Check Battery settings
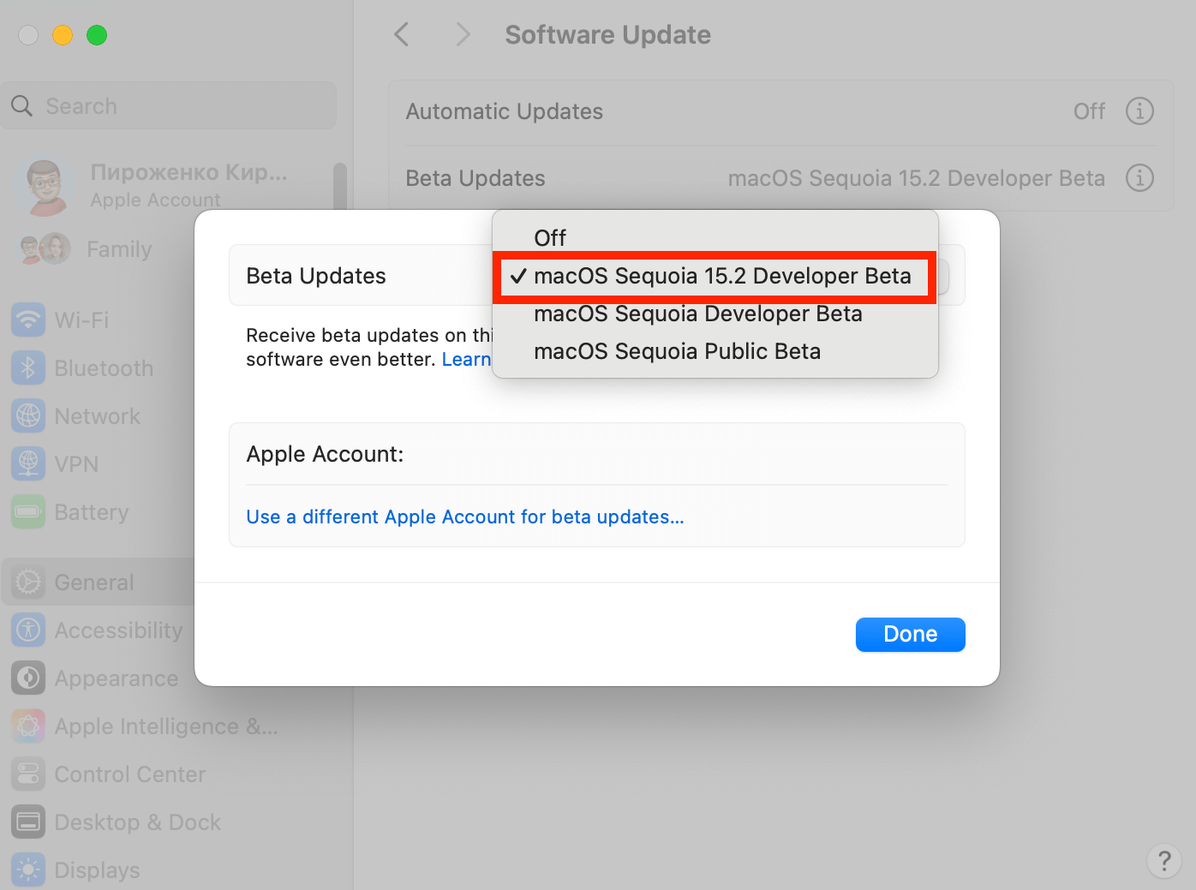Image resolution: width=1196 pixels, height=890 pixels. pos(90,511)
